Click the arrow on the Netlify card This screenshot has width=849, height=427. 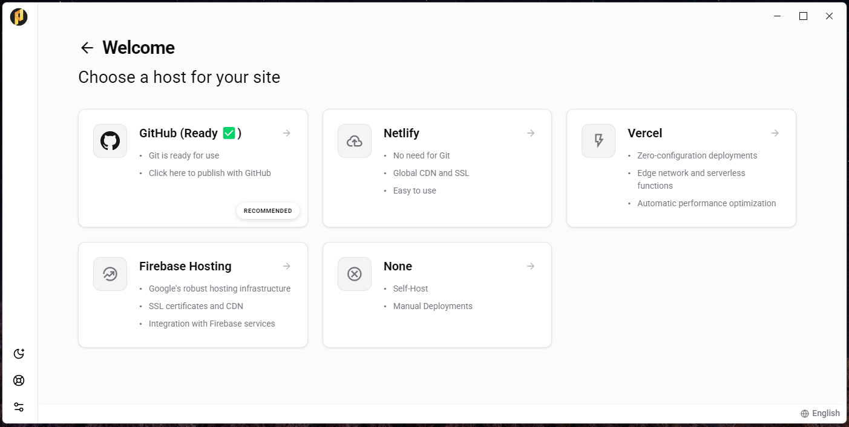pyautogui.click(x=531, y=133)
